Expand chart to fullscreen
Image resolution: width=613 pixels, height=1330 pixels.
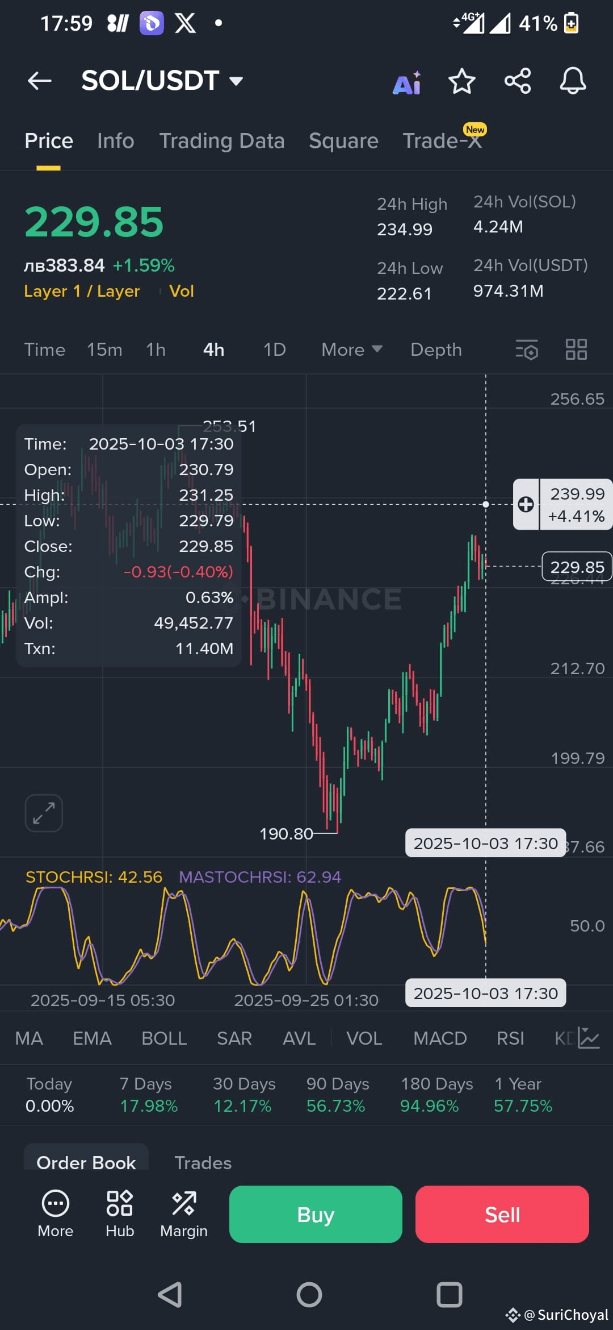pyautogui.click(x=44, y=813)
